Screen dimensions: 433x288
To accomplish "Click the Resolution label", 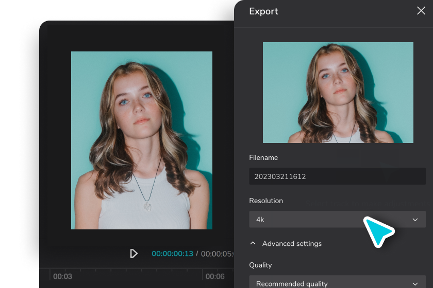I will [x=265, y=201].
